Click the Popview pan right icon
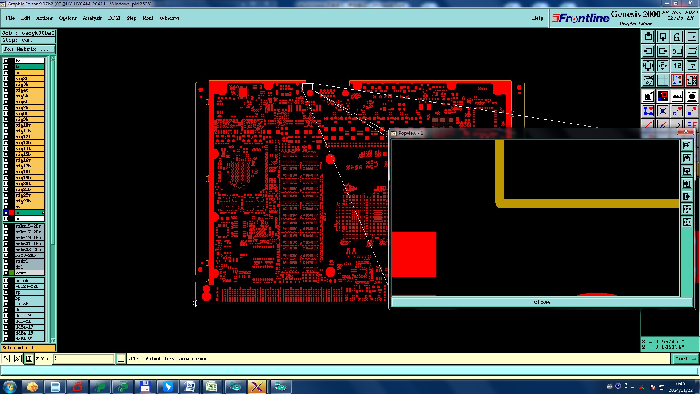Viewport: 700px width, 394px height. [687, 197]
